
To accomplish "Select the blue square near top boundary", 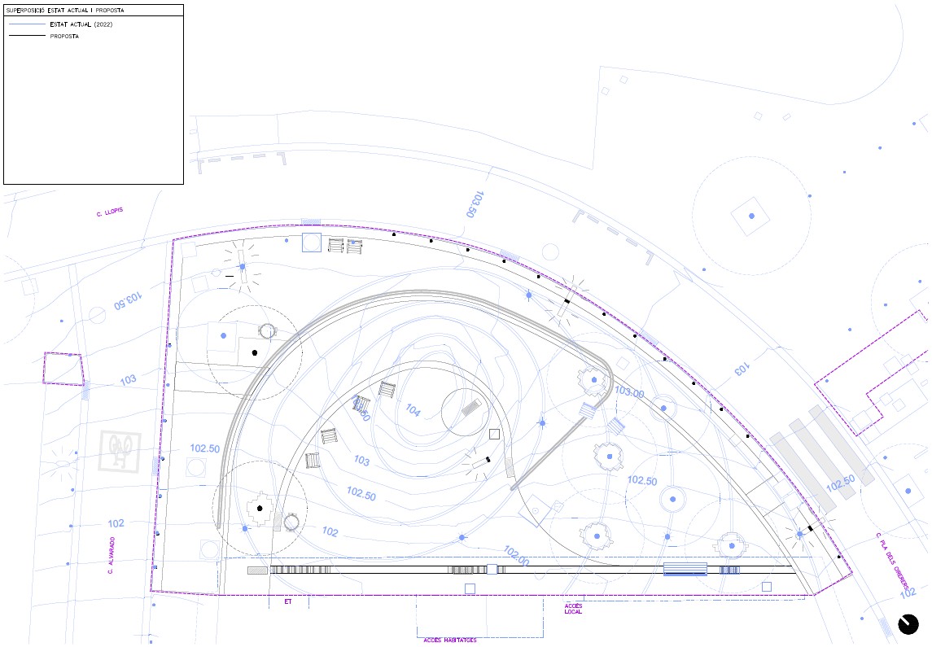I will tap(312, 243).
